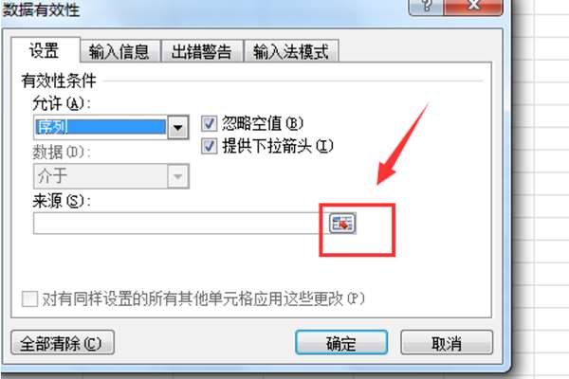The height and width of the screenshot is (379, 569).
Task: Click the 全部清除 button
Action: click(63, 342)
